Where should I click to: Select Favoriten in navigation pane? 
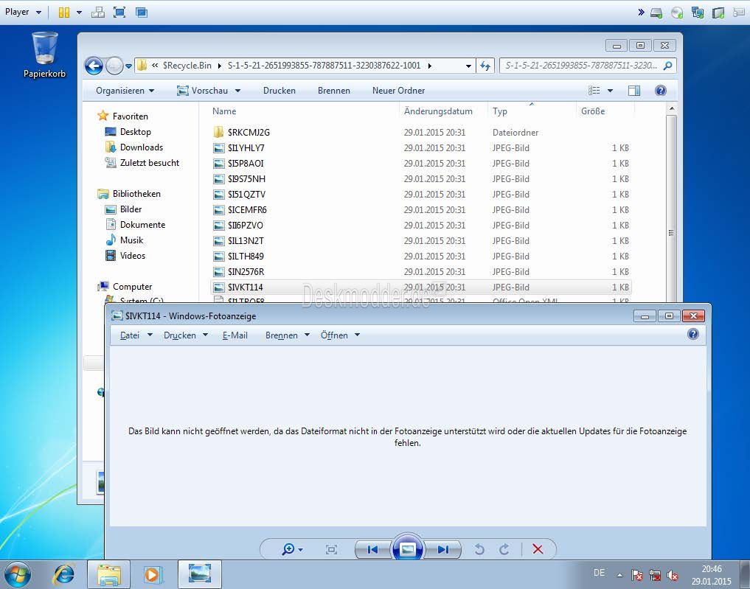pos(123,116)
